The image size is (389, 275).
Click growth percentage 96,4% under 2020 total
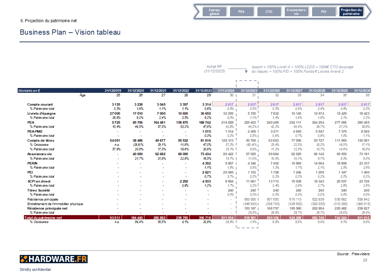tap(140, 222)
